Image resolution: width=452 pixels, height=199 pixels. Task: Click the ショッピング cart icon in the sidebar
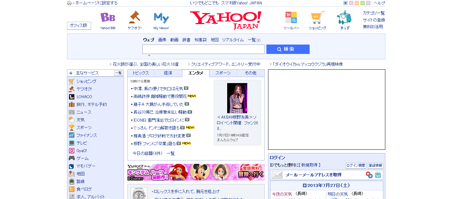point(71,81)
